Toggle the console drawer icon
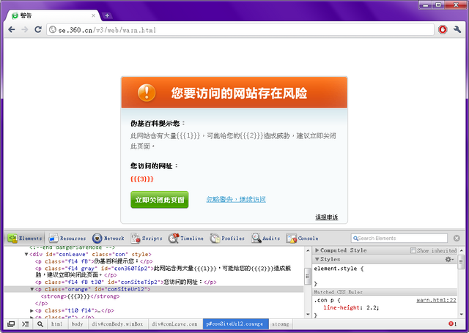The width and height of the screenshot is (469, 333). (26, 323)
